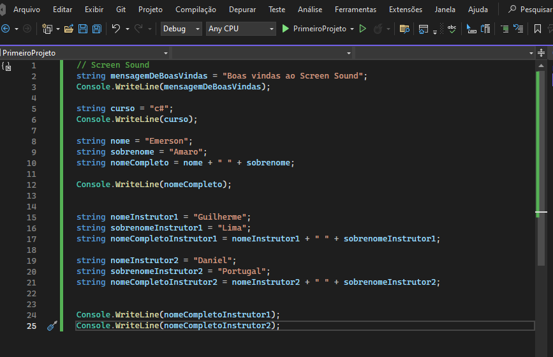The width and height of the screenshot is (553, 357).
Task: Open the Ferramentas menu
Action: pyautogui.click(x=355, y=10)
